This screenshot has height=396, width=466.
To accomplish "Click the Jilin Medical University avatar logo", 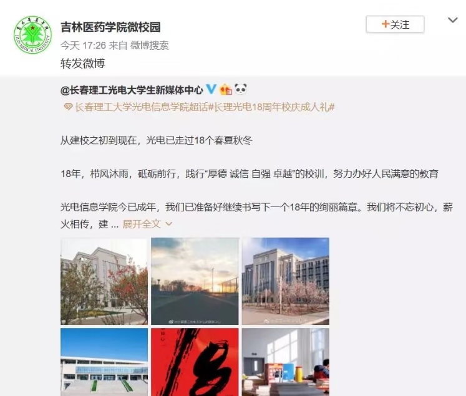I will point(32,35).
